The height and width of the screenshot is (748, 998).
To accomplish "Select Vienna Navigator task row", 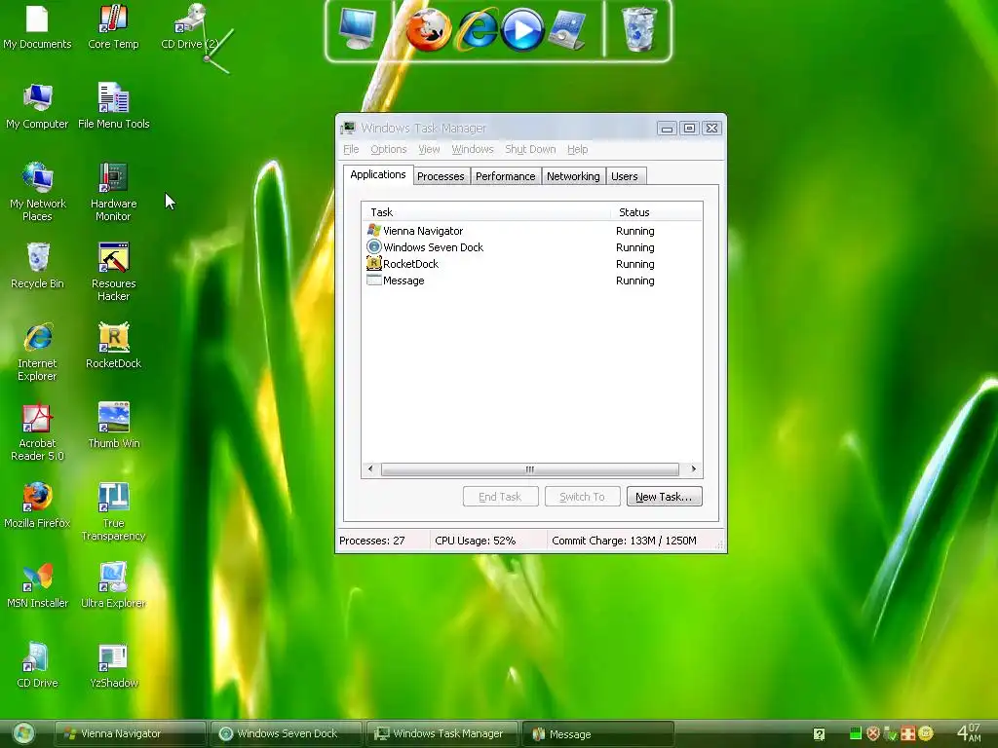I will coord(531,231).
